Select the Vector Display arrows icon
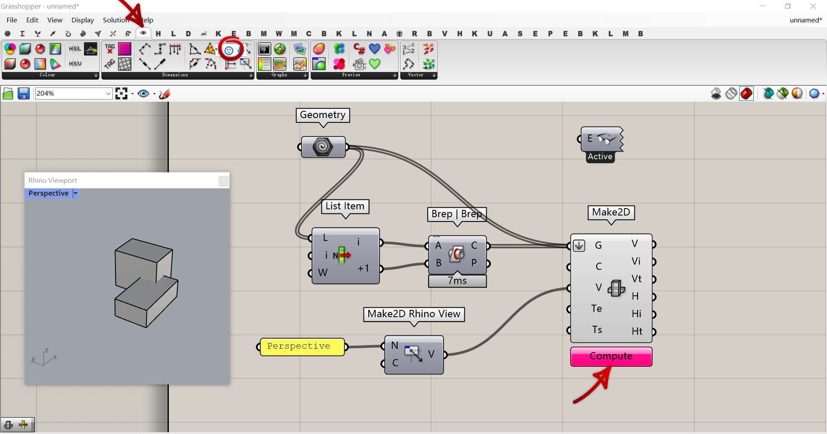The width and height of the screenshot is (827, 434). (x=429, y=49)
